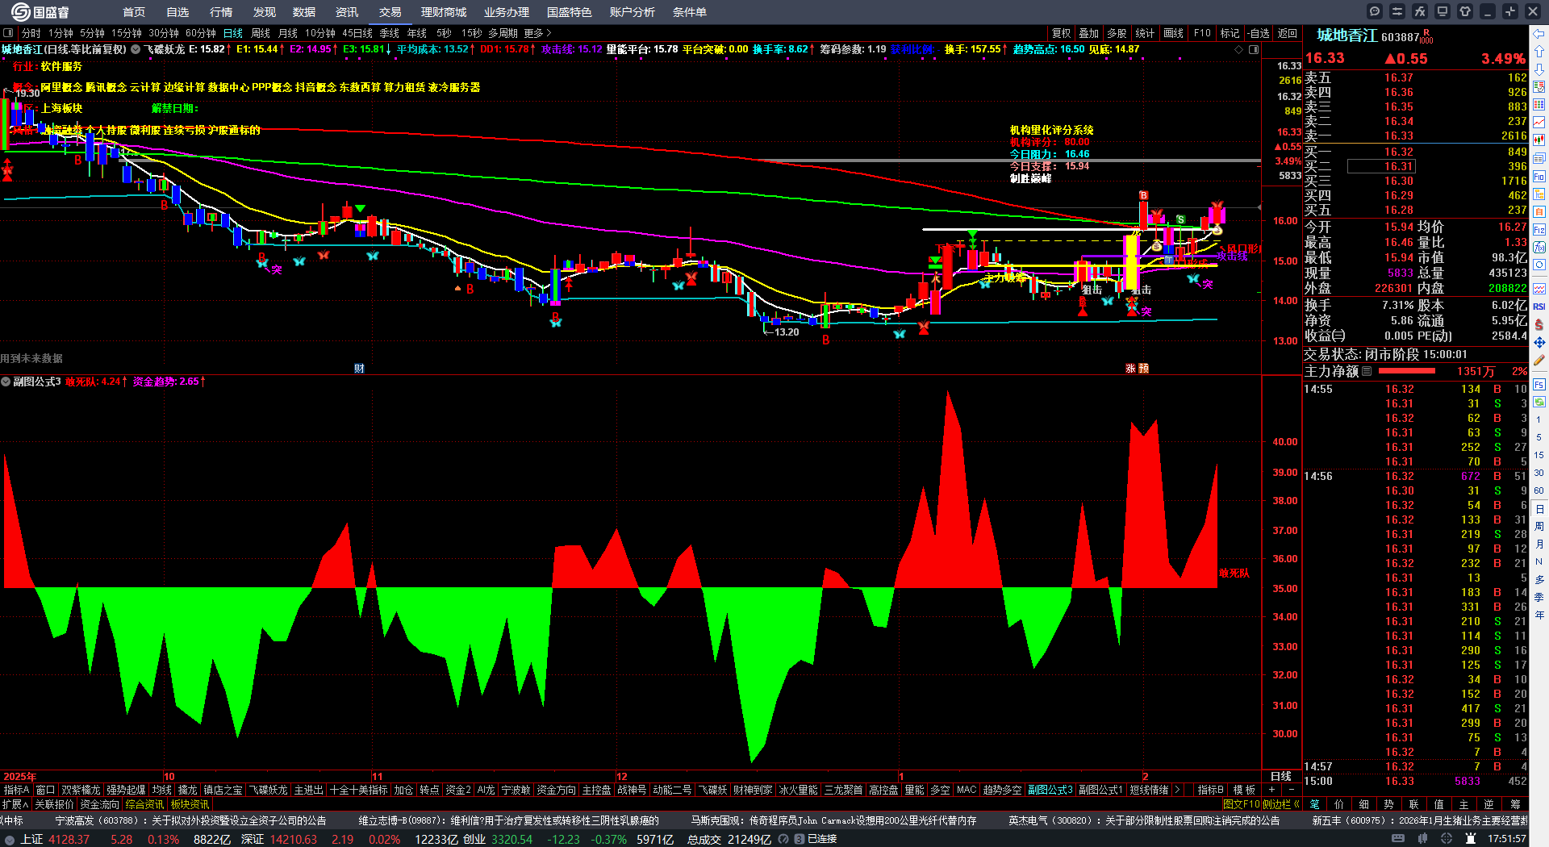Open the fx formula manager icon
This screenshot has height=847, width=1549.
point(1420,11)
